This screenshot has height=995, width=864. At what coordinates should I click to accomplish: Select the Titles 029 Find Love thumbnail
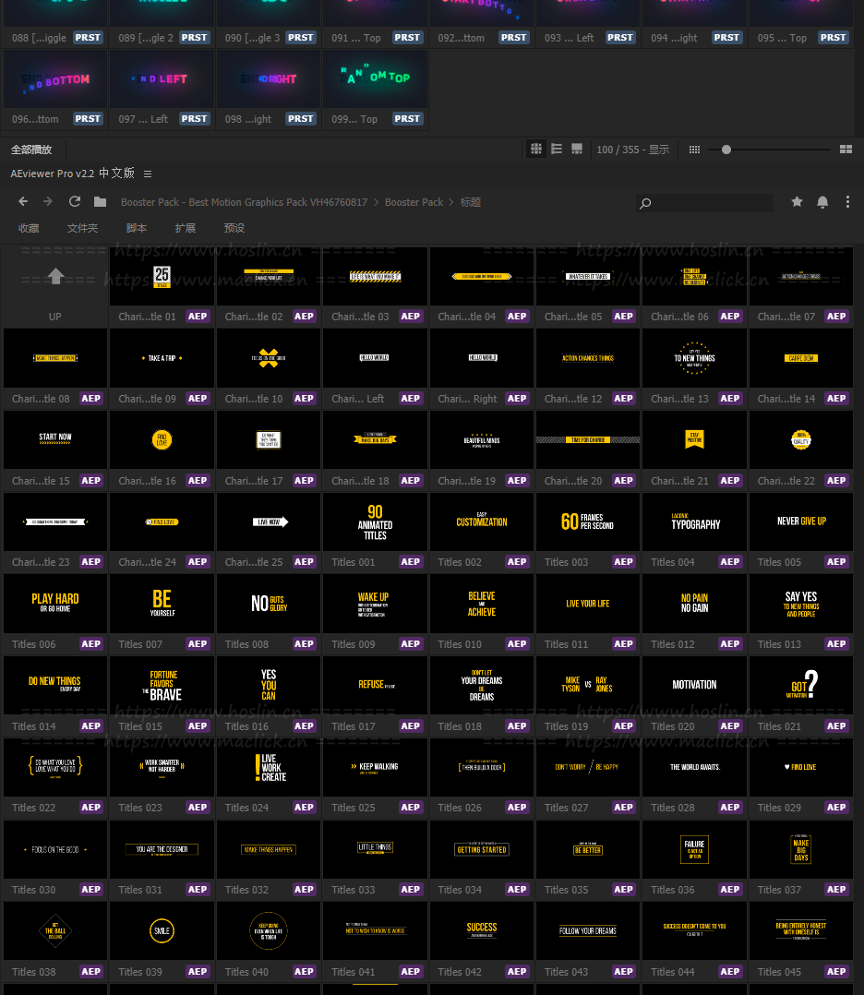click(x=801, y=767)
